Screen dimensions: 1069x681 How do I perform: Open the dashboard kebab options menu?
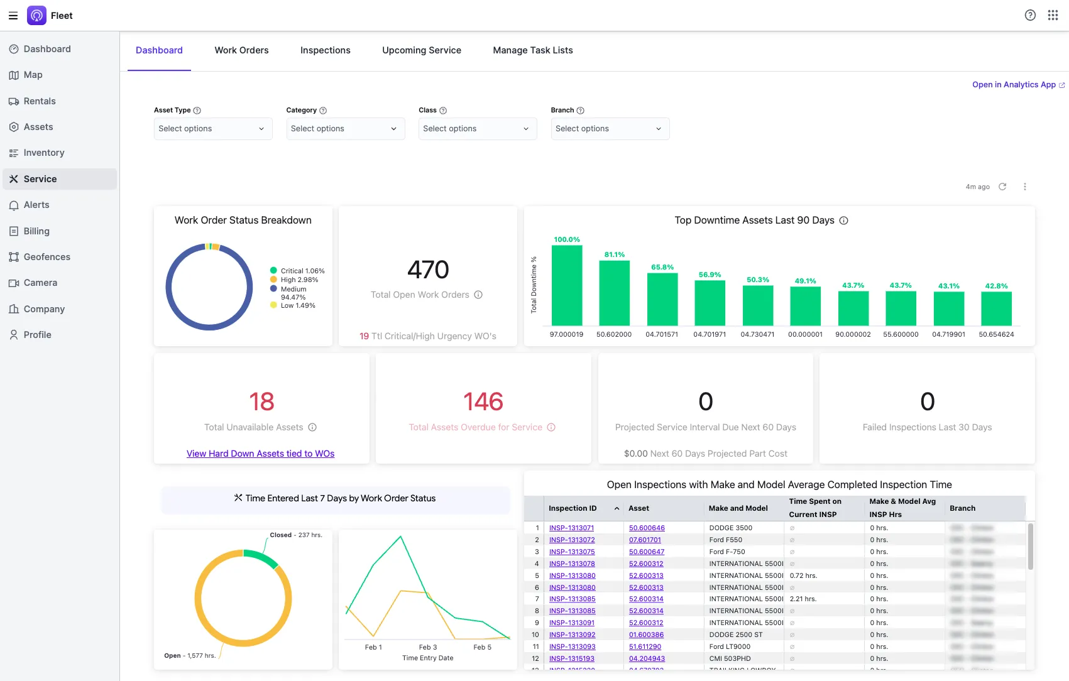pyautogui.click(x=1024, y=187)
